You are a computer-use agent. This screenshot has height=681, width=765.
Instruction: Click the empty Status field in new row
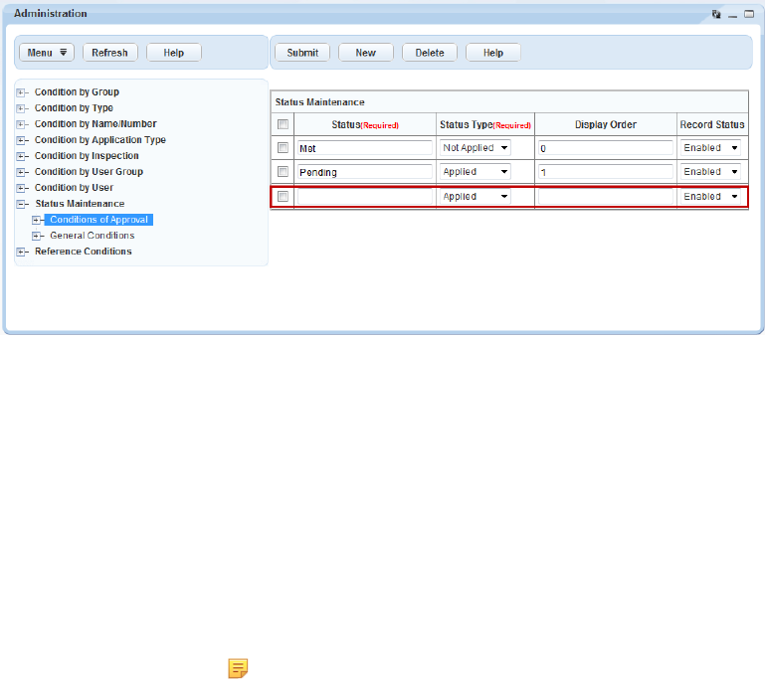tap(365, 197)
